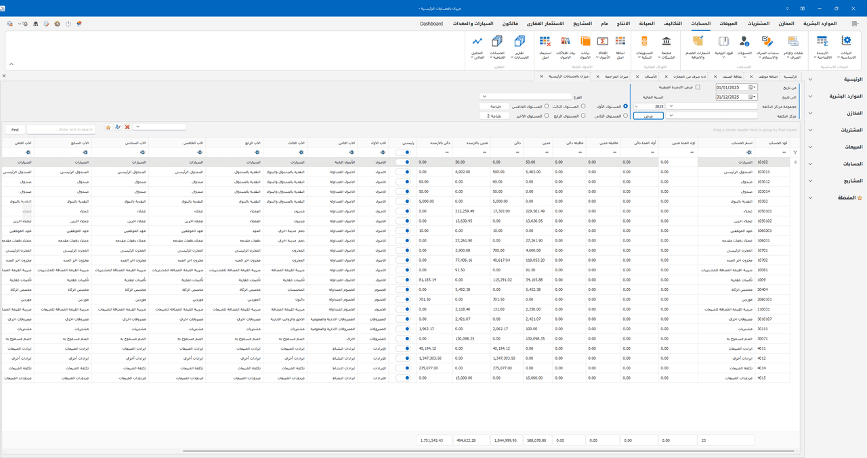Switch to المشتريات ribbon tab
Viewport: 867px width, 458px height.
pyautogui.click(x=758, y=24)
